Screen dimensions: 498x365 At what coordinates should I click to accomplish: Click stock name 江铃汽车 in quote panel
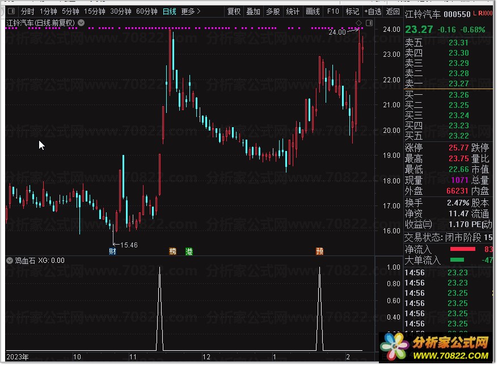pyautogui.click(x=423, y=14)
